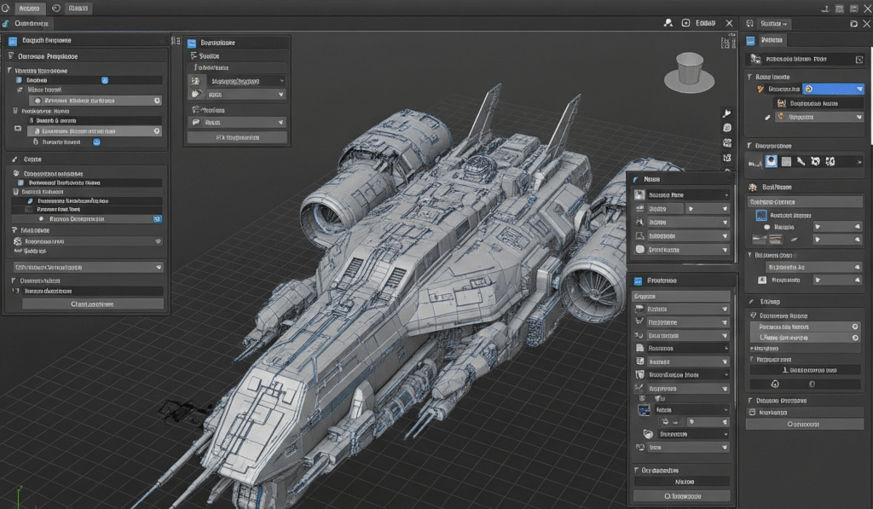Click the rounded-square record icon above the viewport

(x=686, y=23)
